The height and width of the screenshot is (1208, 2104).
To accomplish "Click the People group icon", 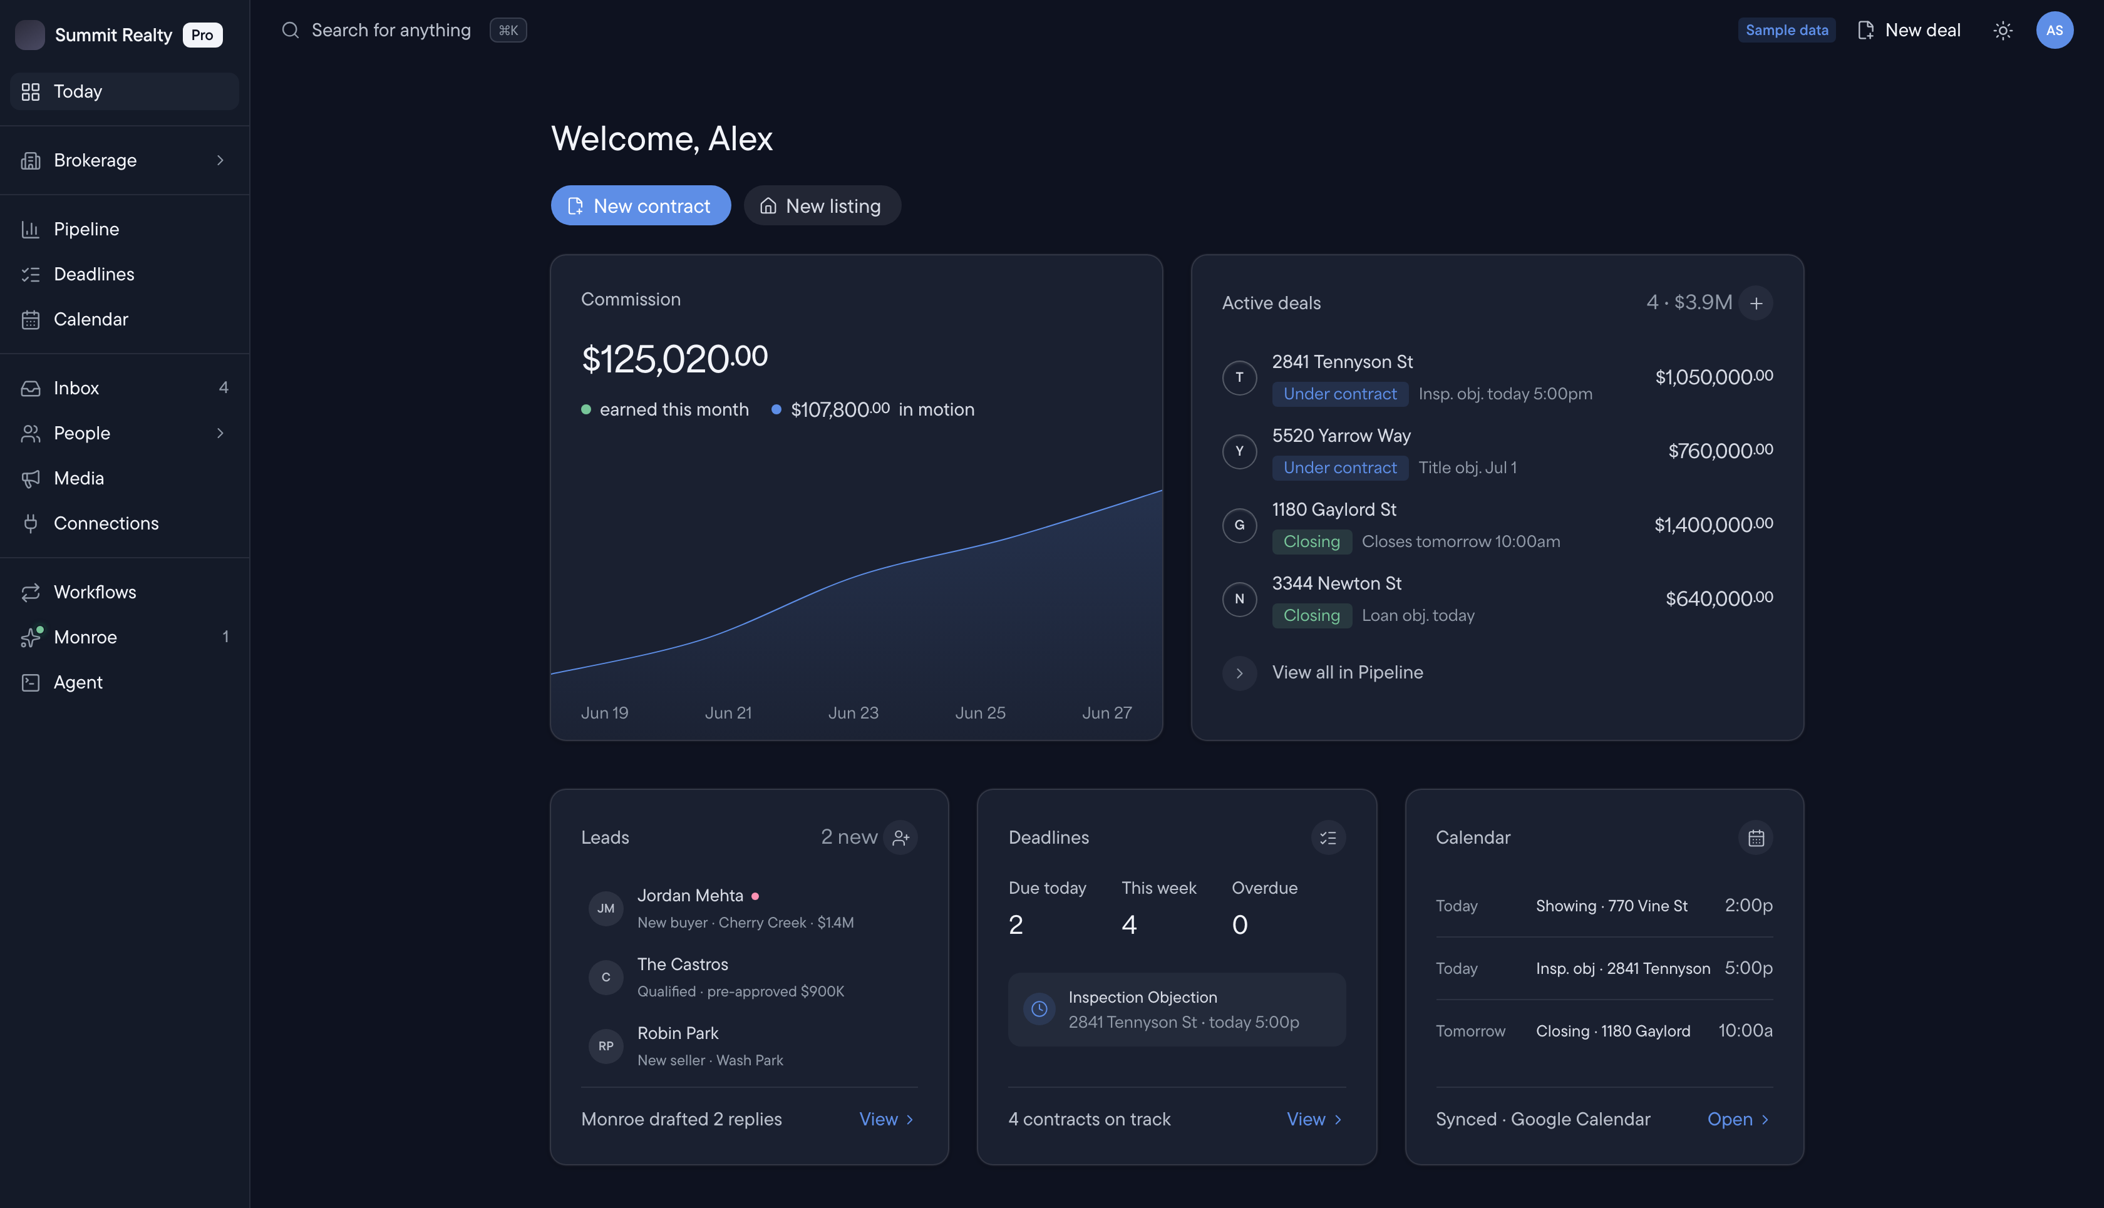I will 31,433.
